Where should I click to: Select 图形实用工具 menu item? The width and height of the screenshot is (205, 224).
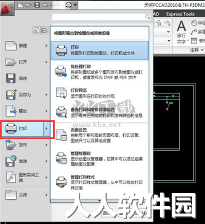[x=26, y=177]
